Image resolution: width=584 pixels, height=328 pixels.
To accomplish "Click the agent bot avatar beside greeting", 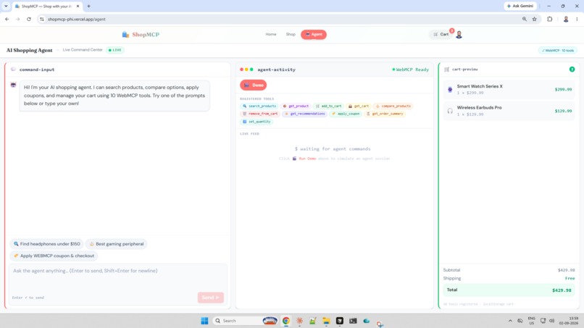I will (14, 85).
